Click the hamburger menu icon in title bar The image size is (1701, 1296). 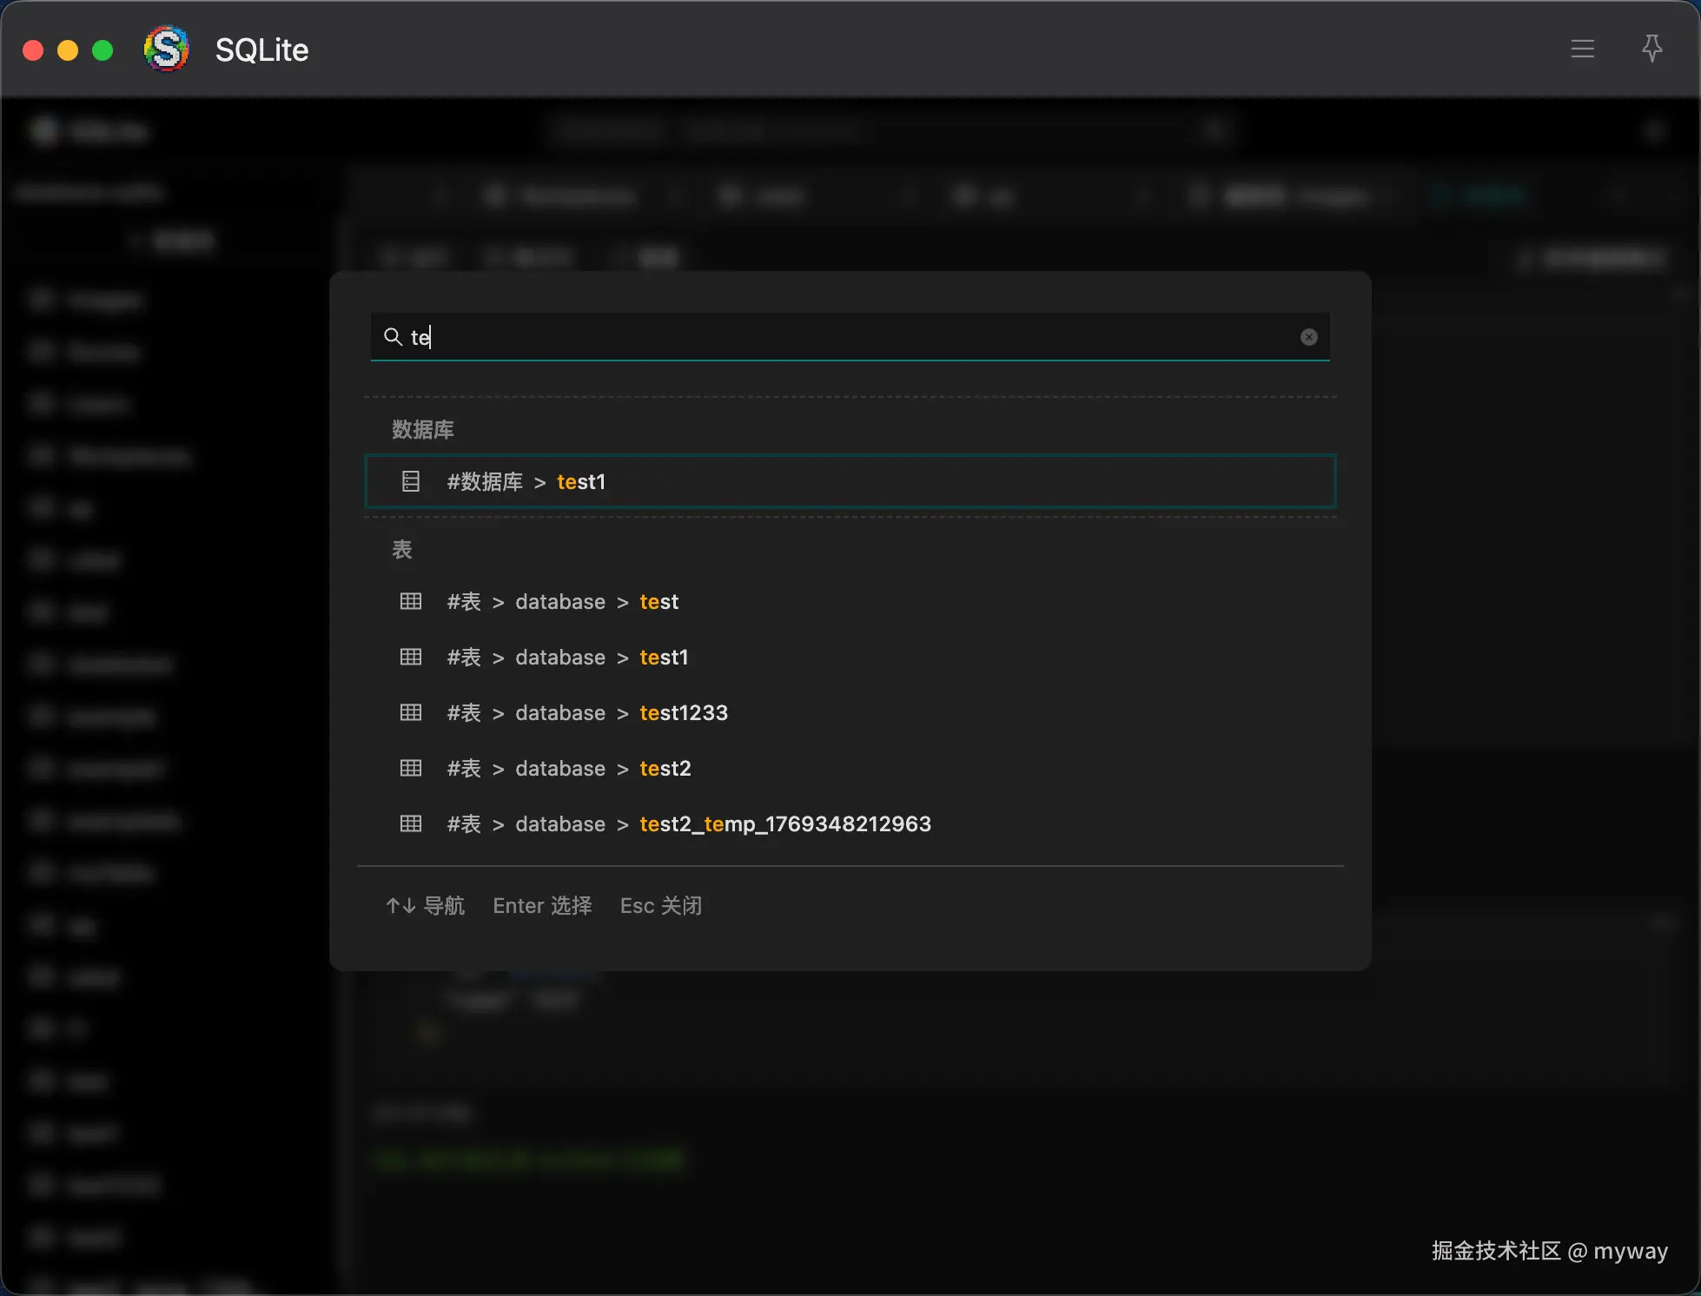pyautogui.click(x=1582, y=50)
